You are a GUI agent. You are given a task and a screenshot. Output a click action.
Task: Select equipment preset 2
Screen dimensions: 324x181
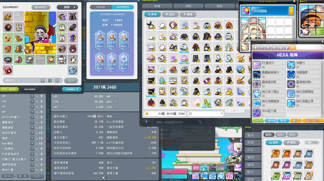50,80
